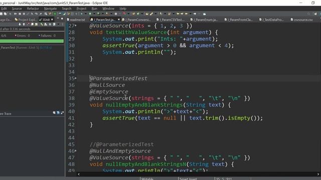Switch to Package Explorer tab

point(6,19)
